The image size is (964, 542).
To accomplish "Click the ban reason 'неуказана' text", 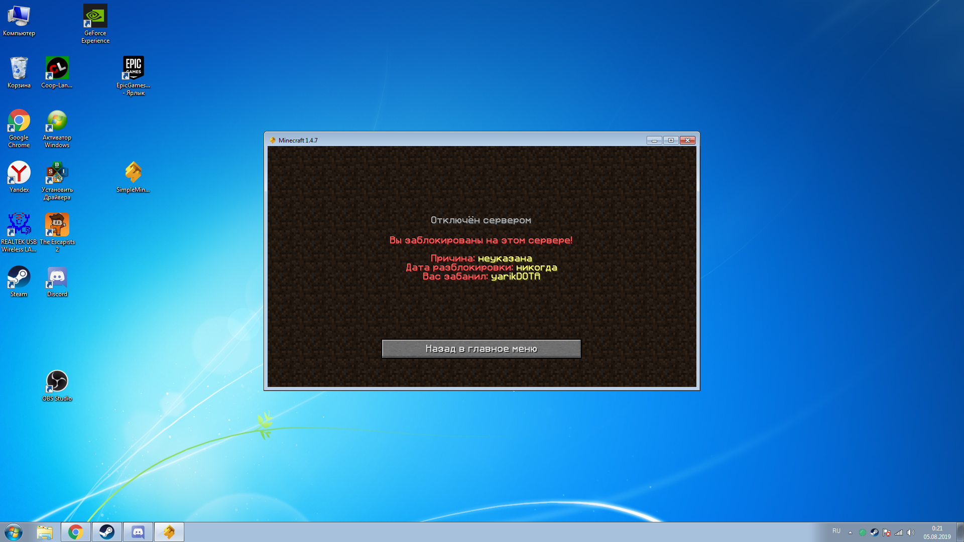I will [505, 258].
